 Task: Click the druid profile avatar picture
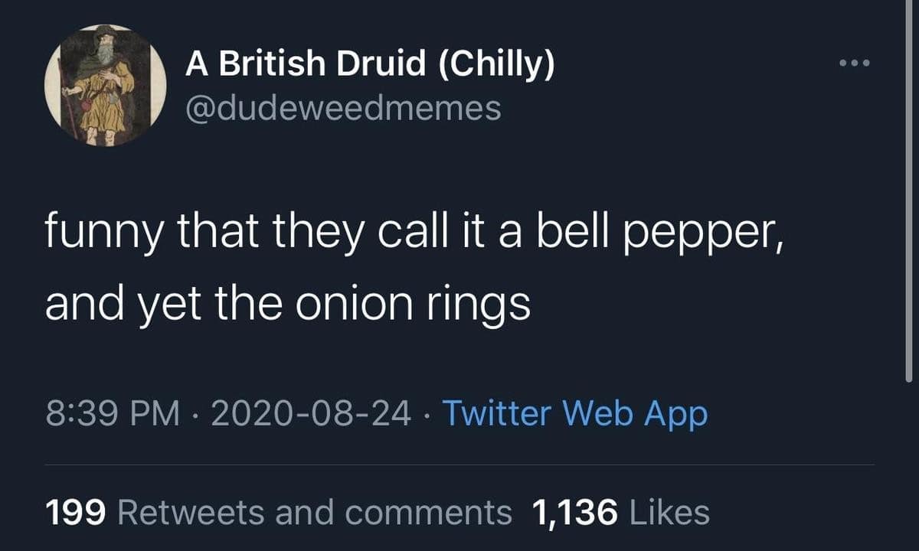click(x=106, y=84)
